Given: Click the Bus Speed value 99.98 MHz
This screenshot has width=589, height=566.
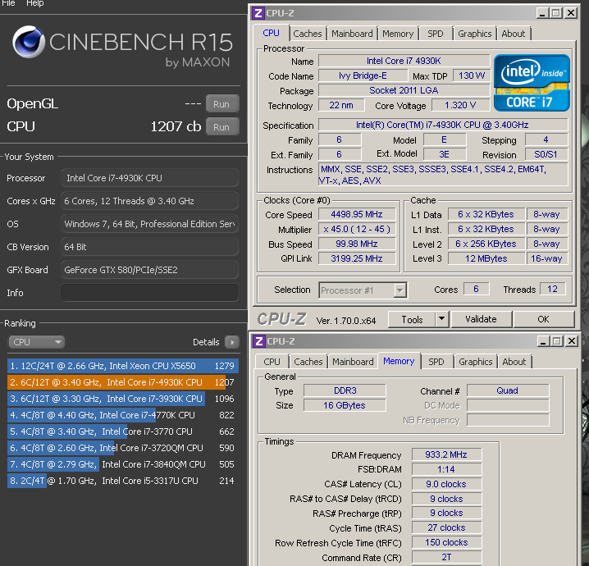Looking at the screenshot, I should click(357, 244).
